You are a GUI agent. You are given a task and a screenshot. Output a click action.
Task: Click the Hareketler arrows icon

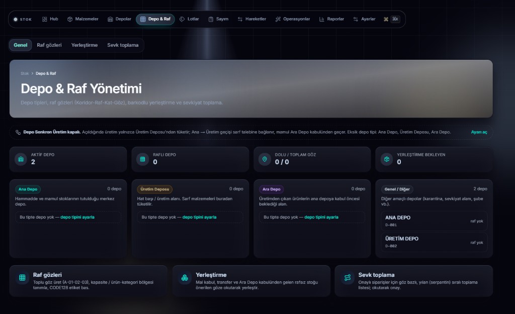coord(240,19)
